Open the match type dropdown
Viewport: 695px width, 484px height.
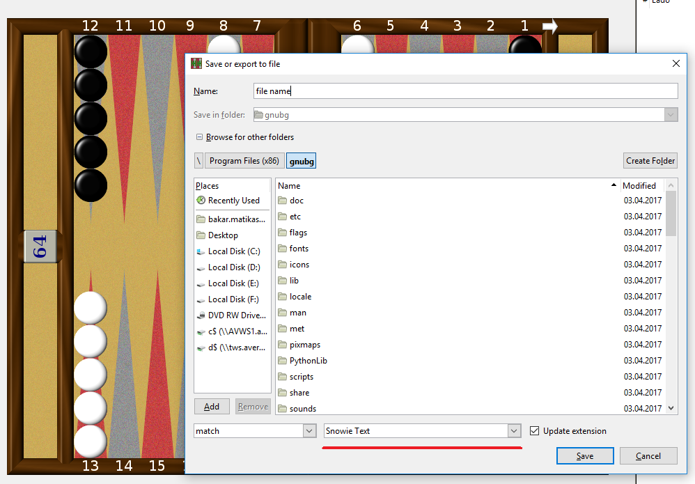[255, 431]
